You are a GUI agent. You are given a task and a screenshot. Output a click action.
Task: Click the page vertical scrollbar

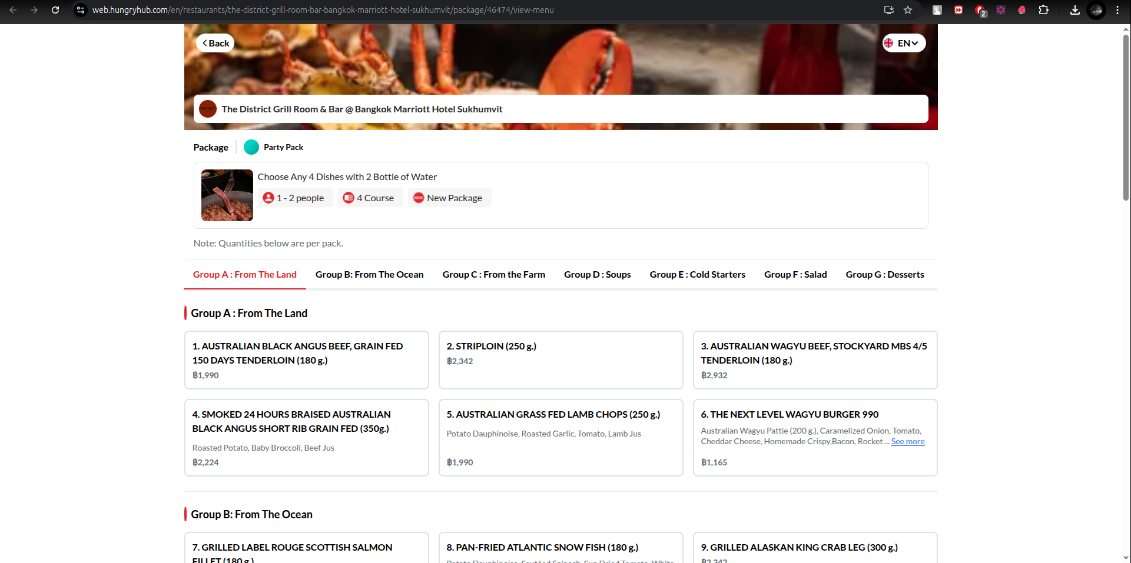[x=1126, y=118]
